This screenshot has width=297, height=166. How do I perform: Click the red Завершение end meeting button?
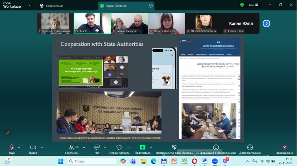(284, 148)
